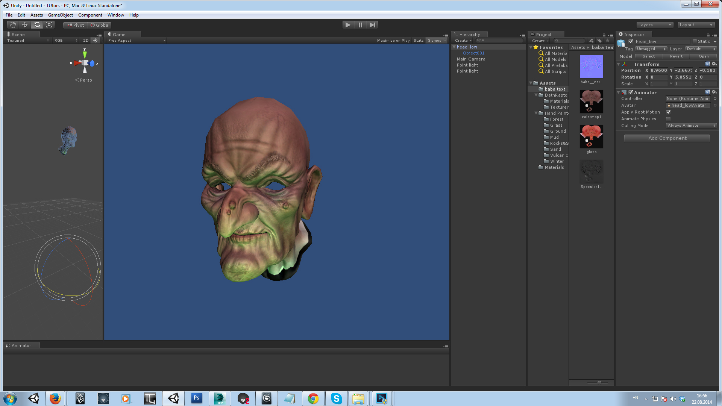The width and height of the screenshot is (722, 406).
Task: Toggle the Static checkbox
Action: (x=695, y=41)
